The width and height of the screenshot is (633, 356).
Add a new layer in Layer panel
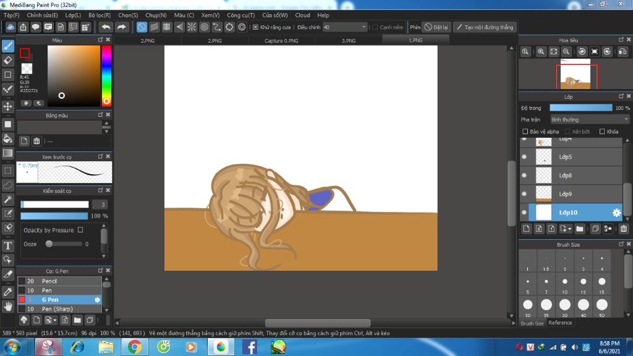[x=527, y=229]
